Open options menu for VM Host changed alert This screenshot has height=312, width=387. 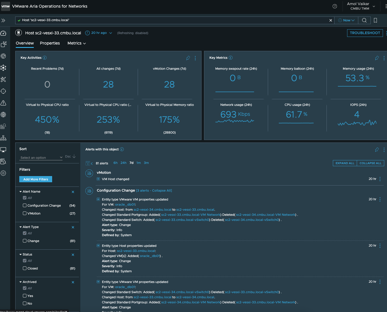380,179
